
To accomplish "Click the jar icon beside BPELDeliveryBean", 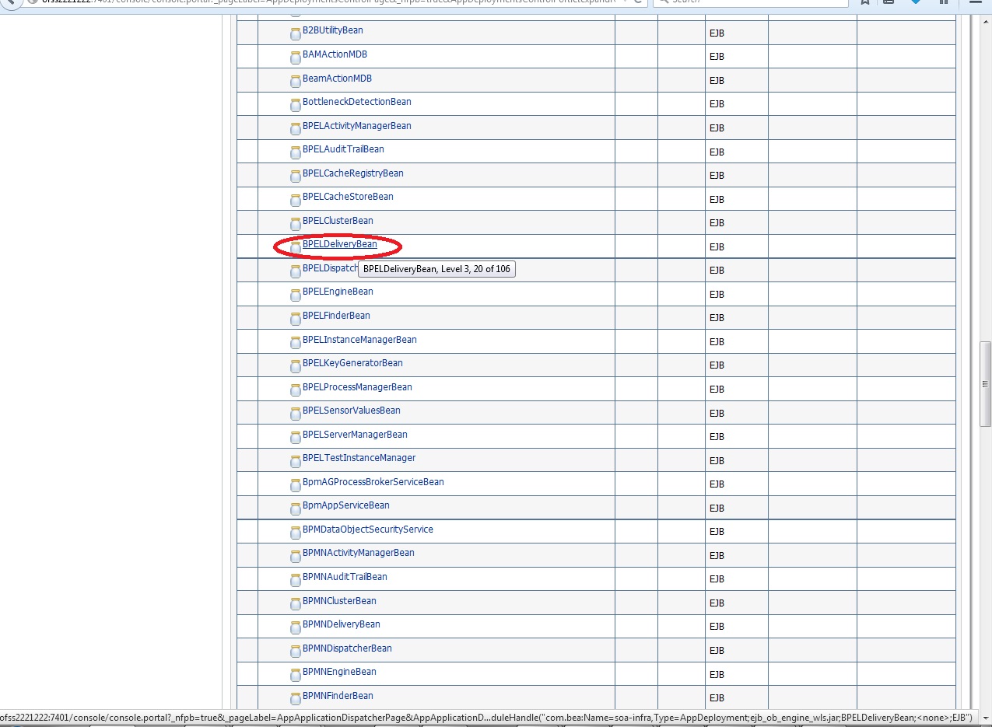I will point(296,247).
